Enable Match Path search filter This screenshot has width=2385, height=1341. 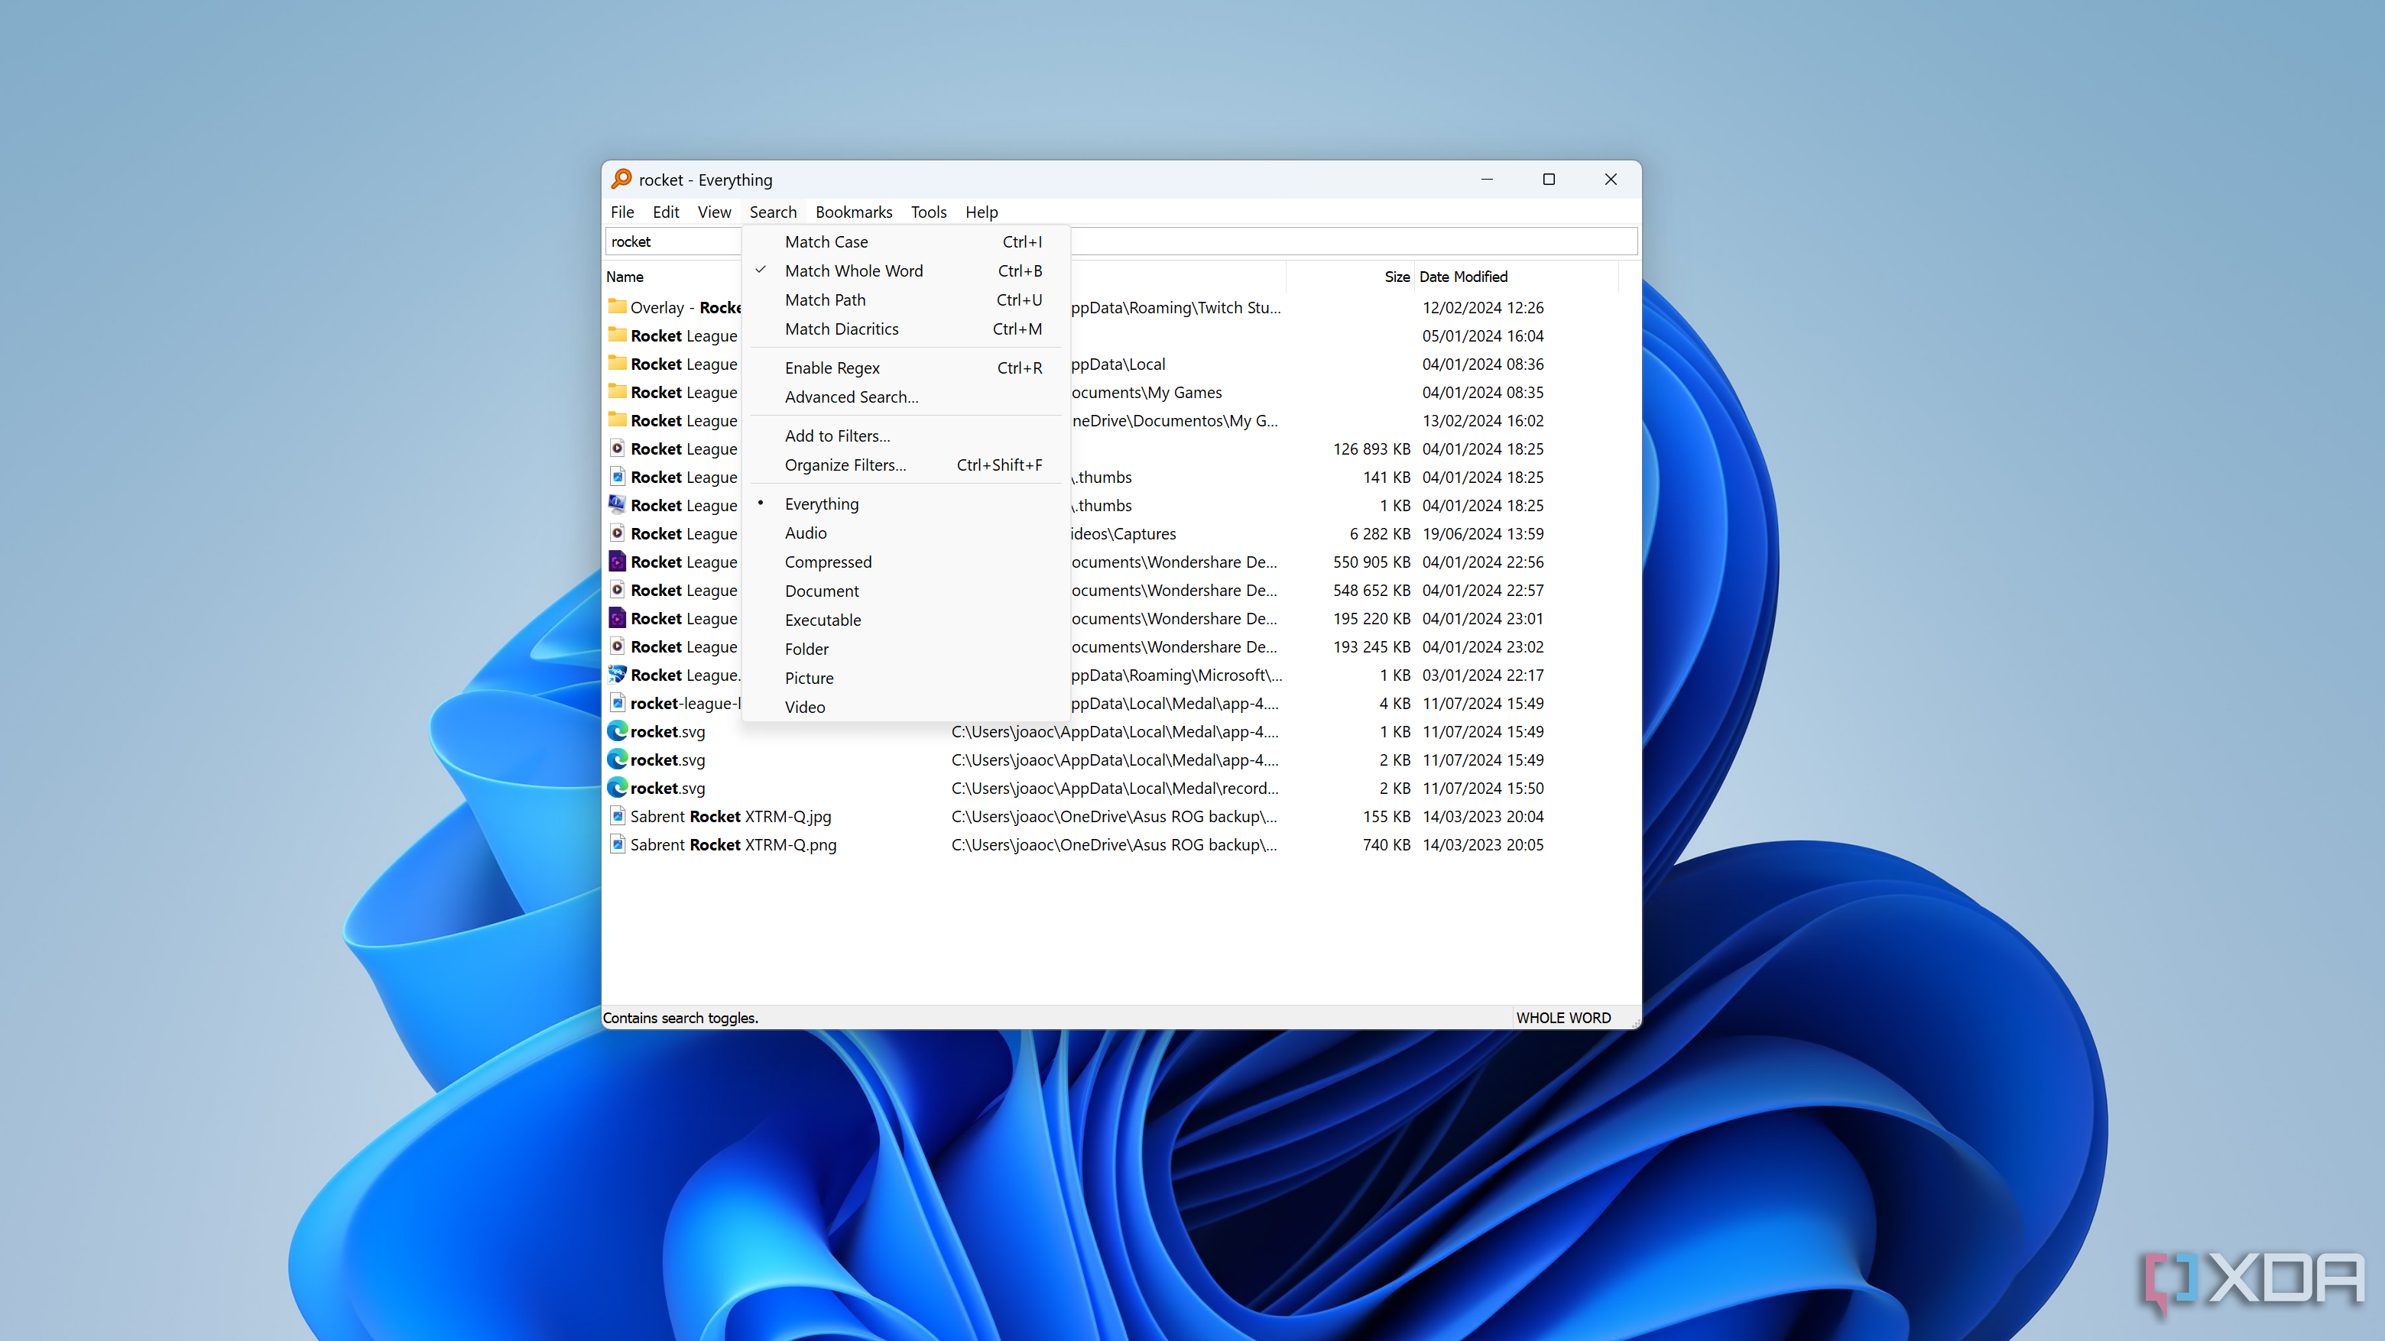826,298
